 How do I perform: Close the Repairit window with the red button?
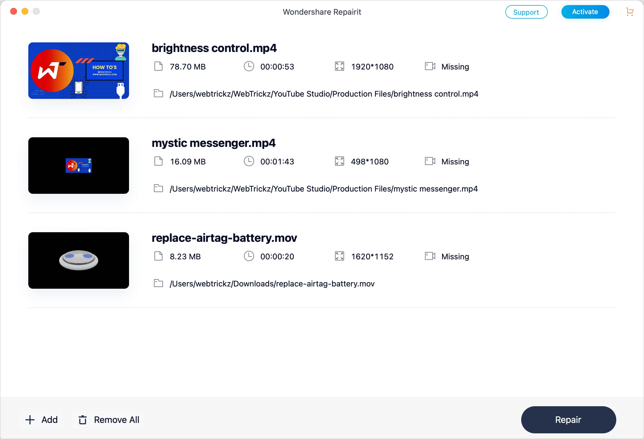pyautogui.click(x=14, y=11)
